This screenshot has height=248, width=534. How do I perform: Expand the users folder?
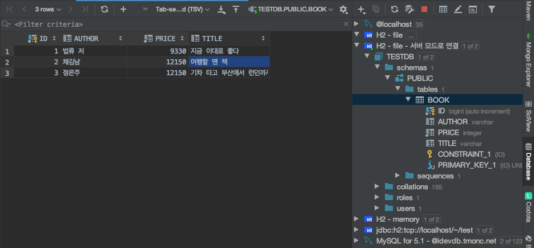[377, 208]
